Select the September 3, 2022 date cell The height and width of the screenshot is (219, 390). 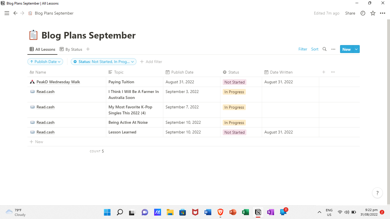tap(192, 94)
